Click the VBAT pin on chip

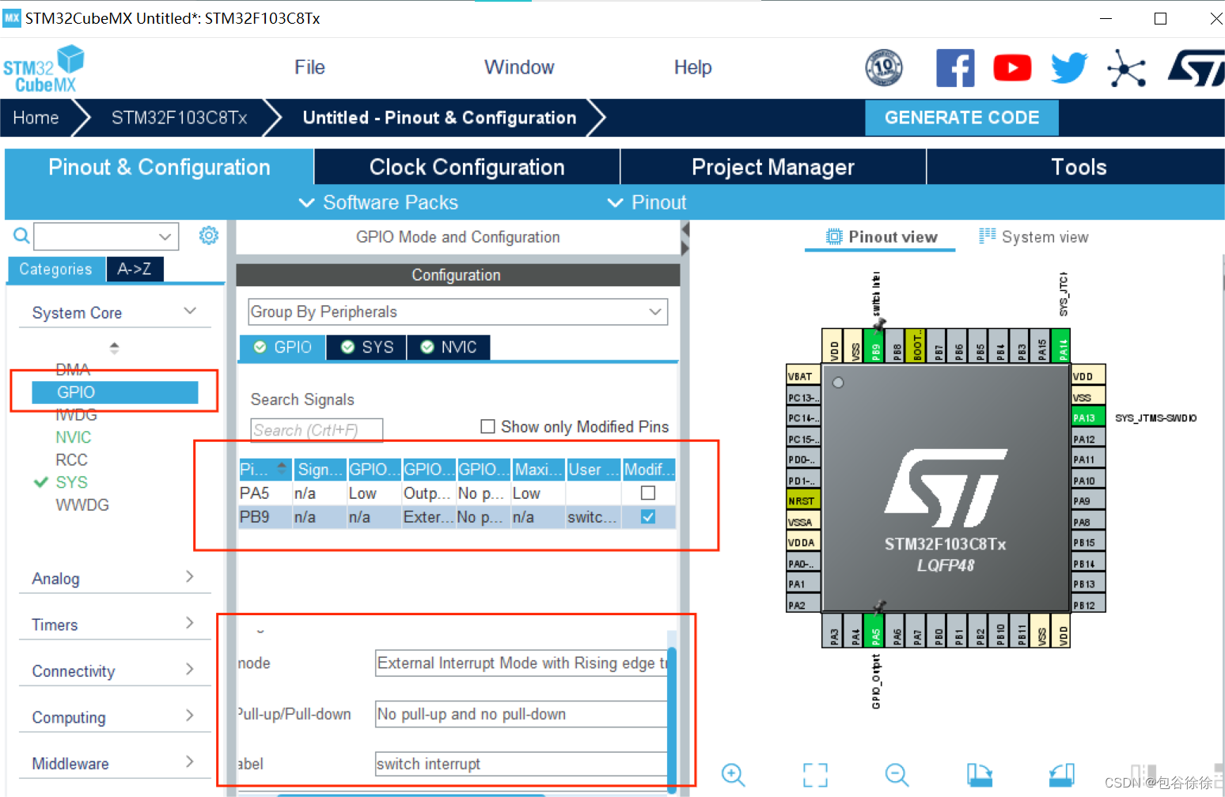(803, 376)
